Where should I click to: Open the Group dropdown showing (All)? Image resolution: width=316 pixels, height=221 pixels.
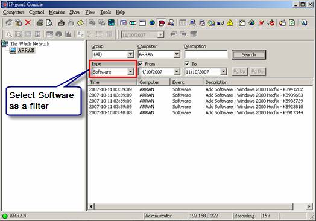tap(113, 54)
